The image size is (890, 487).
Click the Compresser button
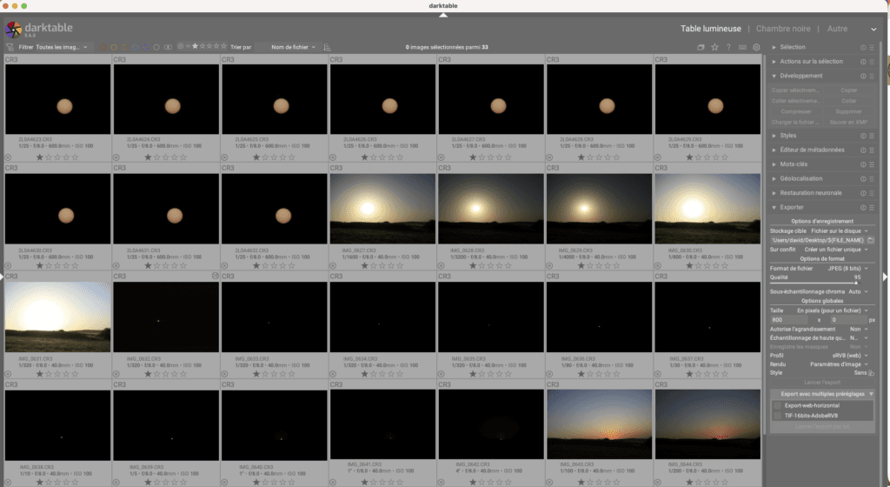click(x=796, y=112)
